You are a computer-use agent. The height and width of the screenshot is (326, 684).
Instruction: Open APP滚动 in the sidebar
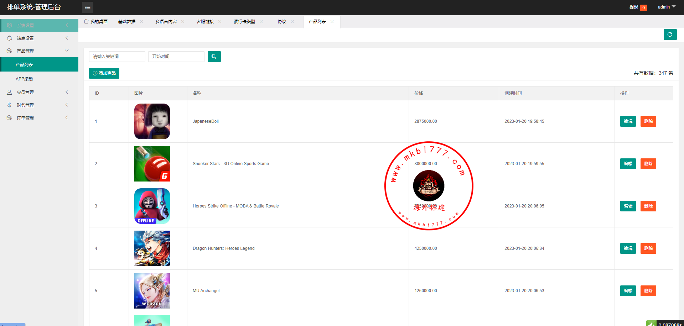[x=39, y=79]
